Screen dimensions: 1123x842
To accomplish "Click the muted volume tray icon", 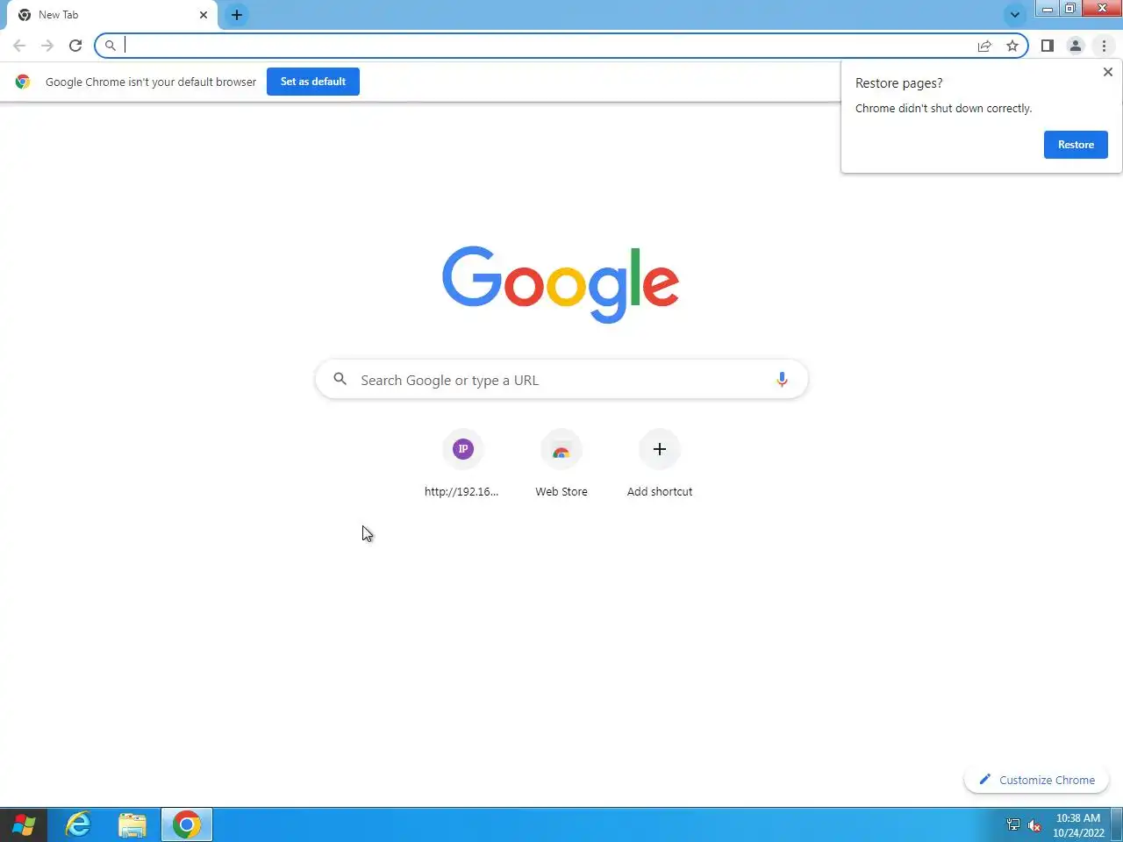I will click(1034, 825).
